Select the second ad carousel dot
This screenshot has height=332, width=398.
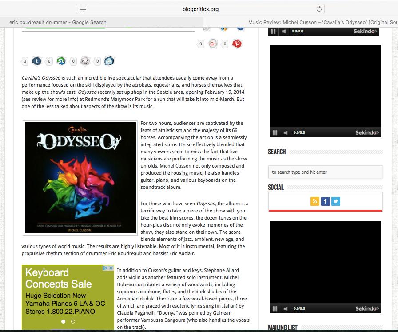pyautogui.click(x=73, y=321)
